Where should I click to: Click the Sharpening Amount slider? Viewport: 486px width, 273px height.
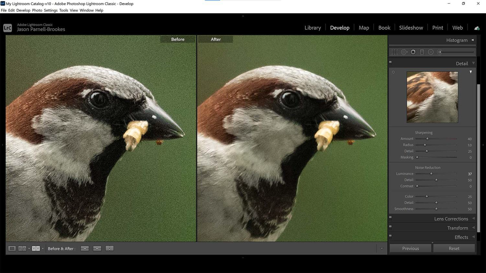pyautogui.click(x=436, y=139)
